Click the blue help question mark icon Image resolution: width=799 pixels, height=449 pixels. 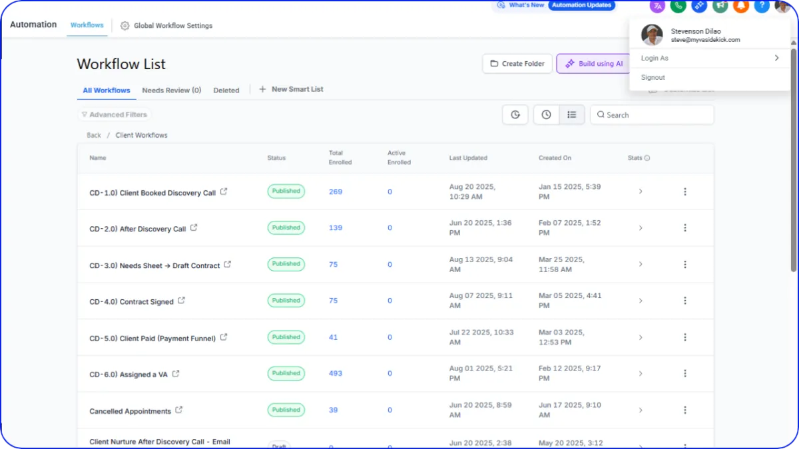[761, 6]
